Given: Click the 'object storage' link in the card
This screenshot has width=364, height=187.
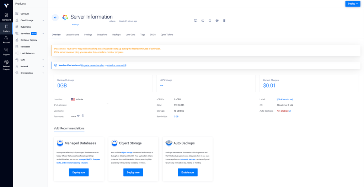Looking at the screenshot, I should tap(127, 153).
